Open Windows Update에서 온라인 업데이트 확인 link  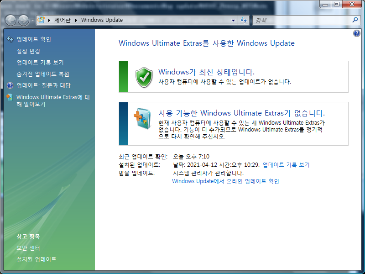tap(225, 181)
